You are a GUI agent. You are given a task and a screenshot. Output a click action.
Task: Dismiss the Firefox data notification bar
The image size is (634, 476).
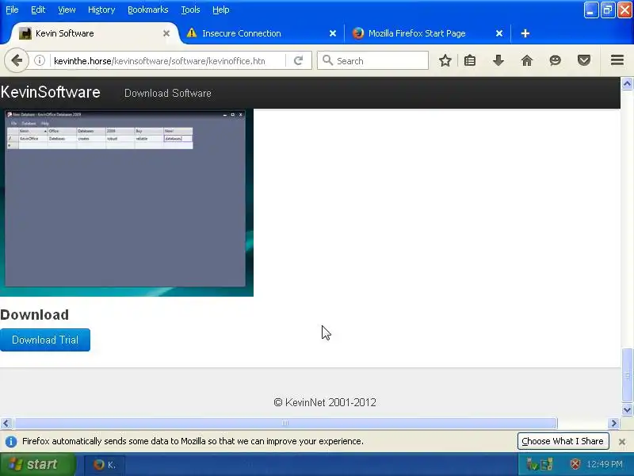pyautogui.click(x=622, y=442)
